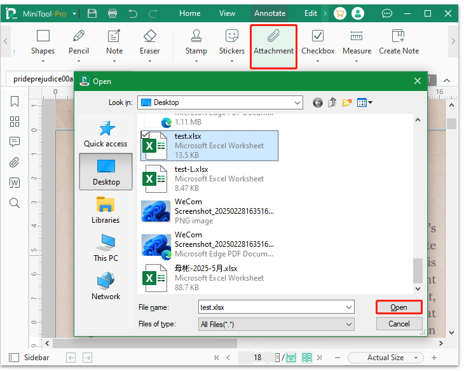Select Network in places bar

[x=106, y=286]
